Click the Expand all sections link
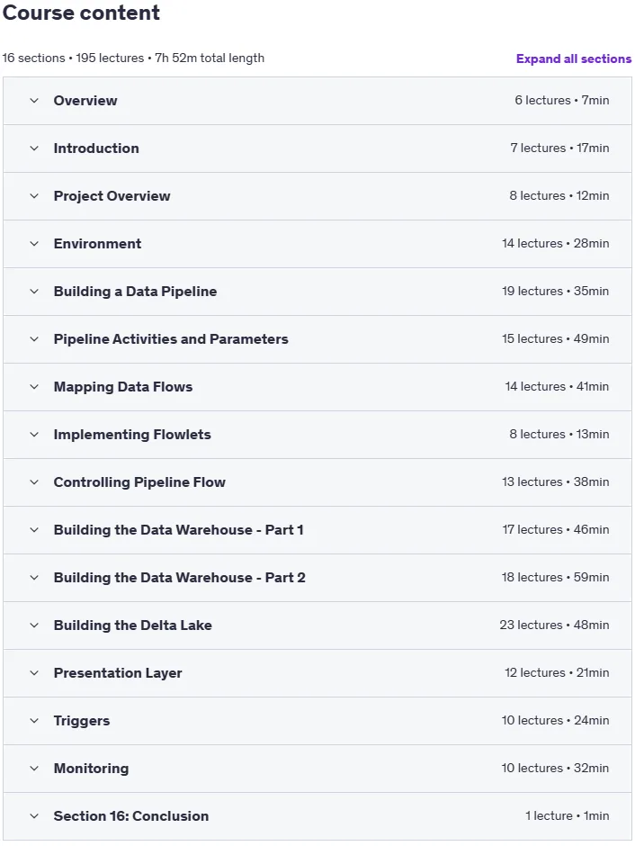This screenshot has width=635, height=846. click(x=574, y=58)
